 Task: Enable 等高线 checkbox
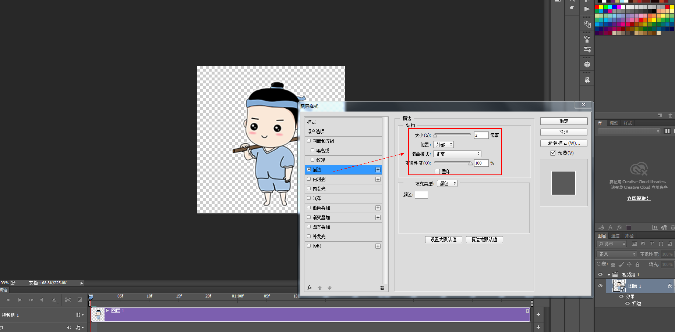tap(312, 150)
